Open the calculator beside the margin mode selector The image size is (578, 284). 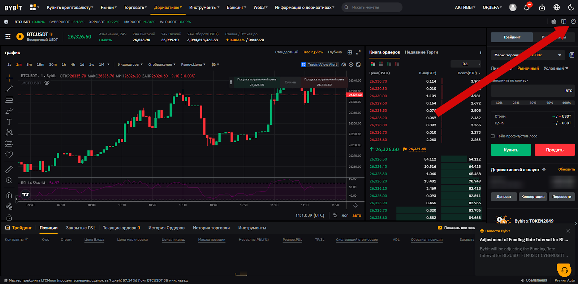tap(572, 55)
